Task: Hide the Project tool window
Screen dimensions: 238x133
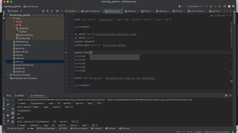Action: click(61, 11)
